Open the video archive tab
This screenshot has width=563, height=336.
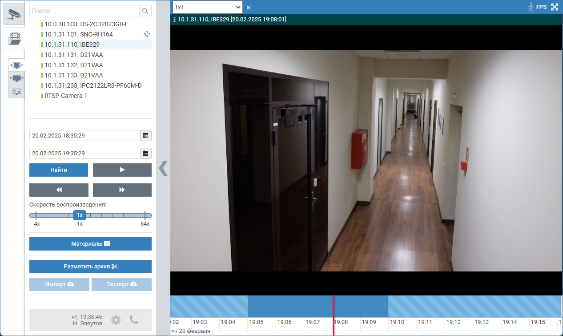point(14,38)
